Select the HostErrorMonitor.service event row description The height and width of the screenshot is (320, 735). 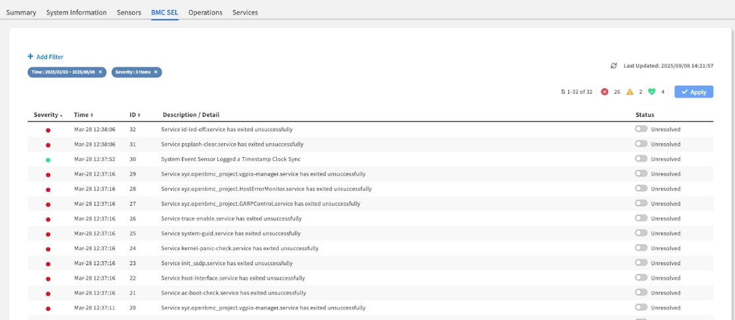(x=266, y=189)
